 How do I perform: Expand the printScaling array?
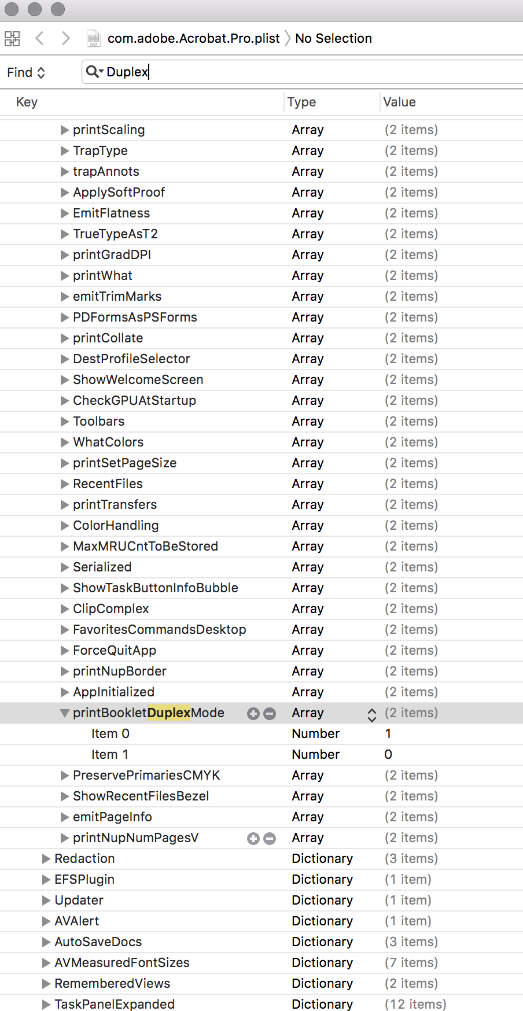[x=65, y=130]
